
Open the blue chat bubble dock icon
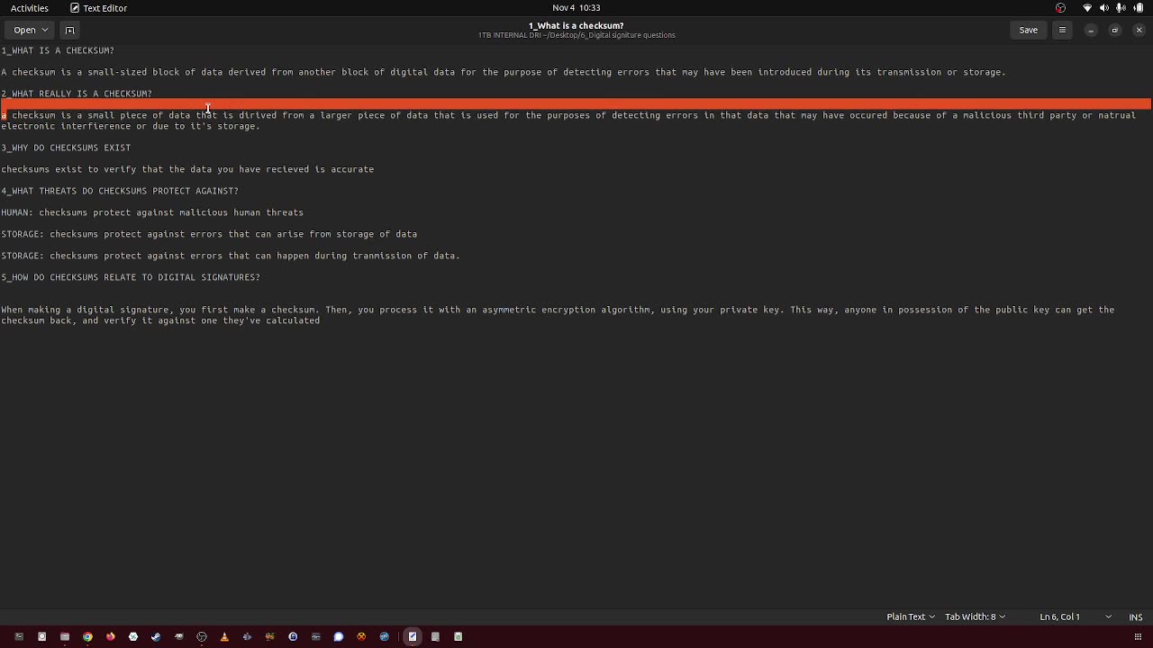click(339, 636)
